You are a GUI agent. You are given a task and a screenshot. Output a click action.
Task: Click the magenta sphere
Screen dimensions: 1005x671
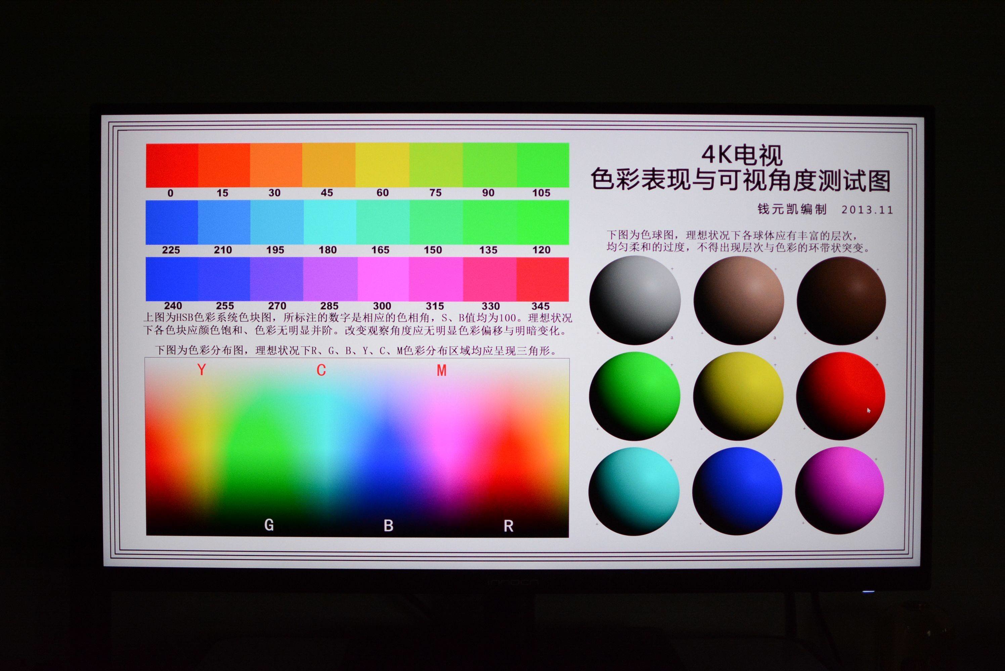[x=840, y=491]
